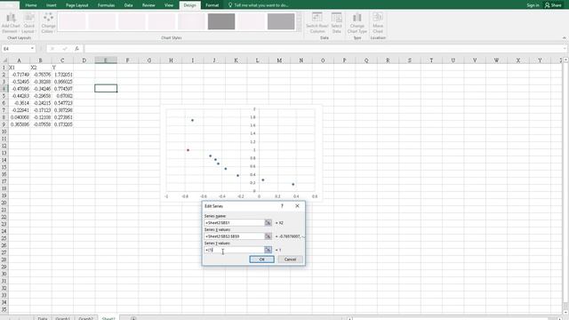
Task: Collapse range selector for Series Y values
Action: 268,250
